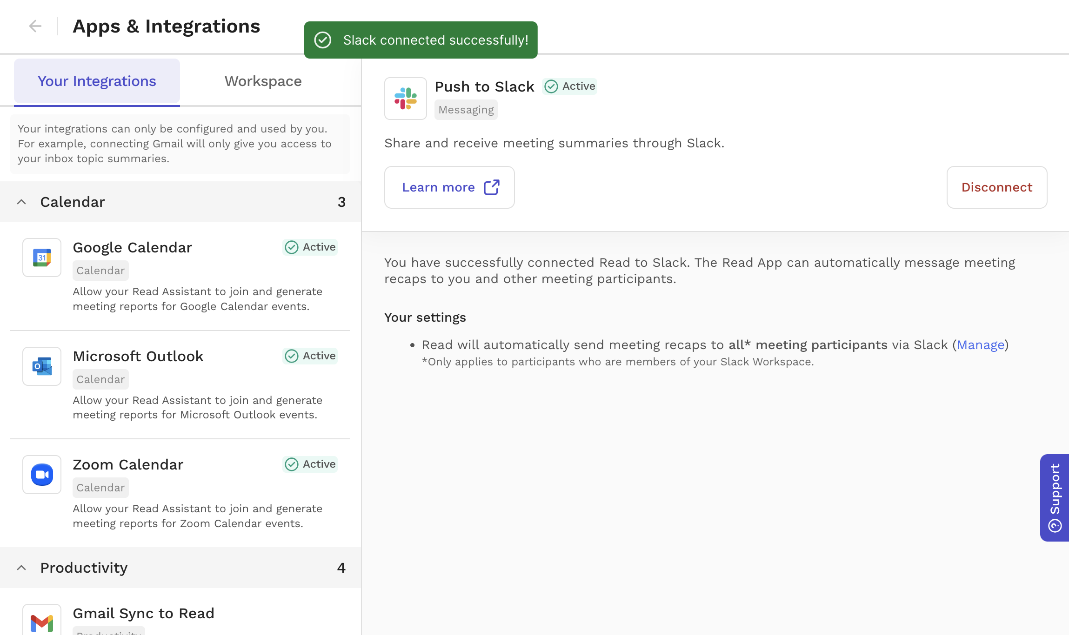Open the Manage settings link
1069x635 pixels.
click(x=981, y=345)
